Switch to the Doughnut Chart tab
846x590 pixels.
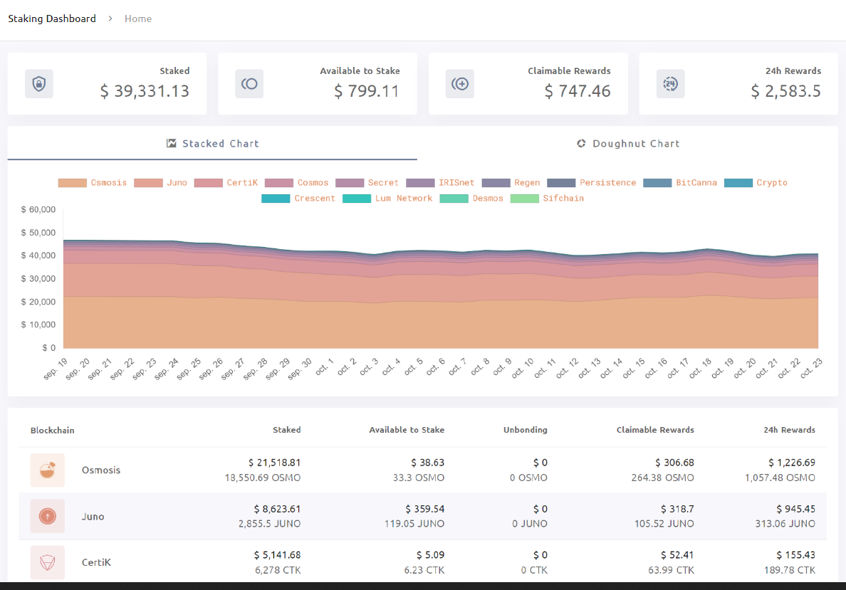click(x=627, y=144)
